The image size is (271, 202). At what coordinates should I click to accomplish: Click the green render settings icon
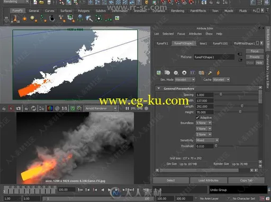pos(73,108)
